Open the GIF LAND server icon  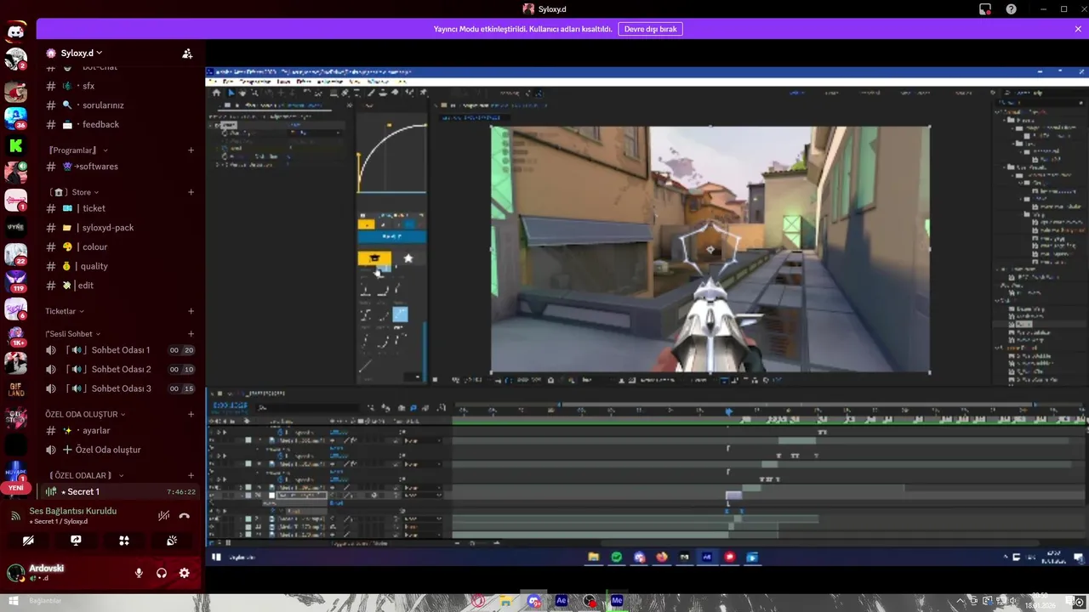[15, 390]
